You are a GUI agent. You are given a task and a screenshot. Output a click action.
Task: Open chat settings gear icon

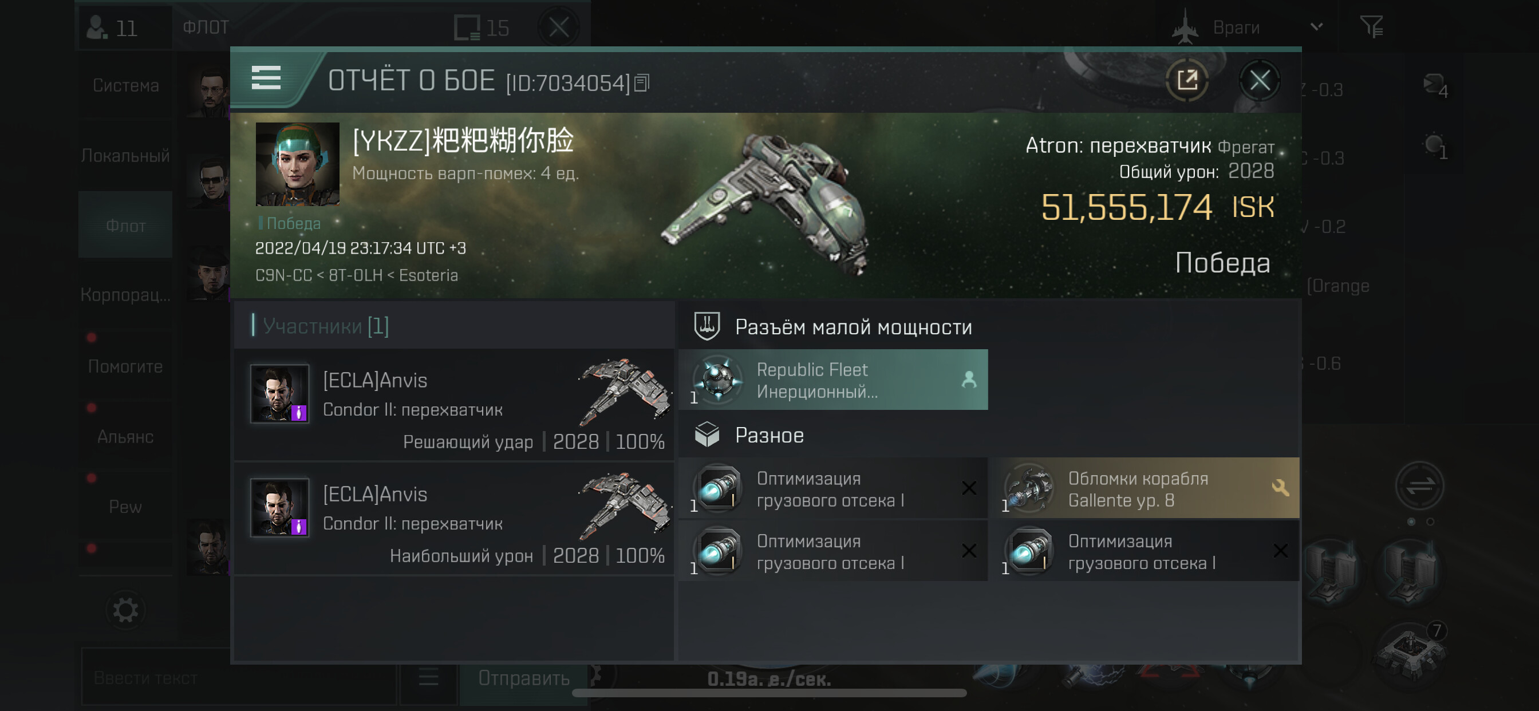pos(125,610)
